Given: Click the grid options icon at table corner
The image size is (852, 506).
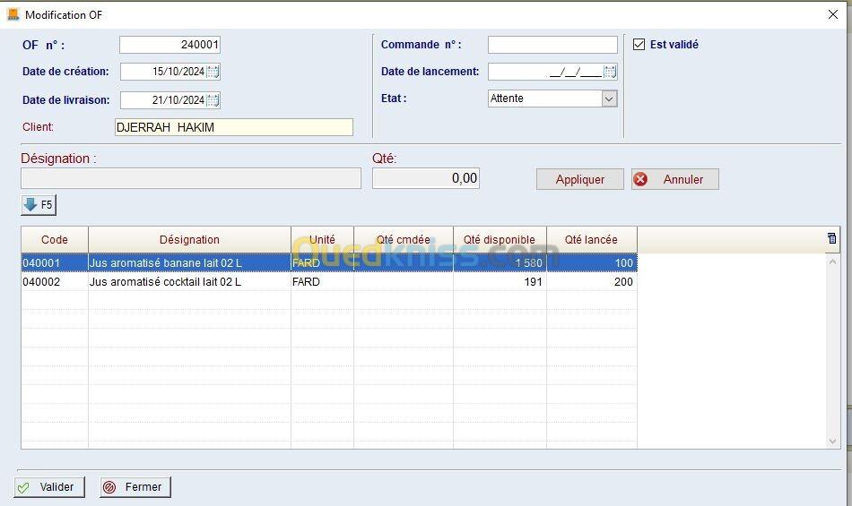Looking at the screenshot, I should (x=831, y=238).
